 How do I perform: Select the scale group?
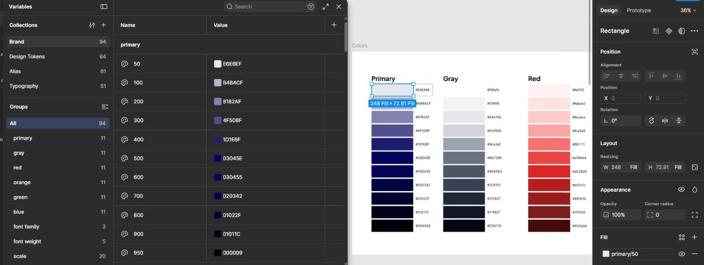point(58,256)
